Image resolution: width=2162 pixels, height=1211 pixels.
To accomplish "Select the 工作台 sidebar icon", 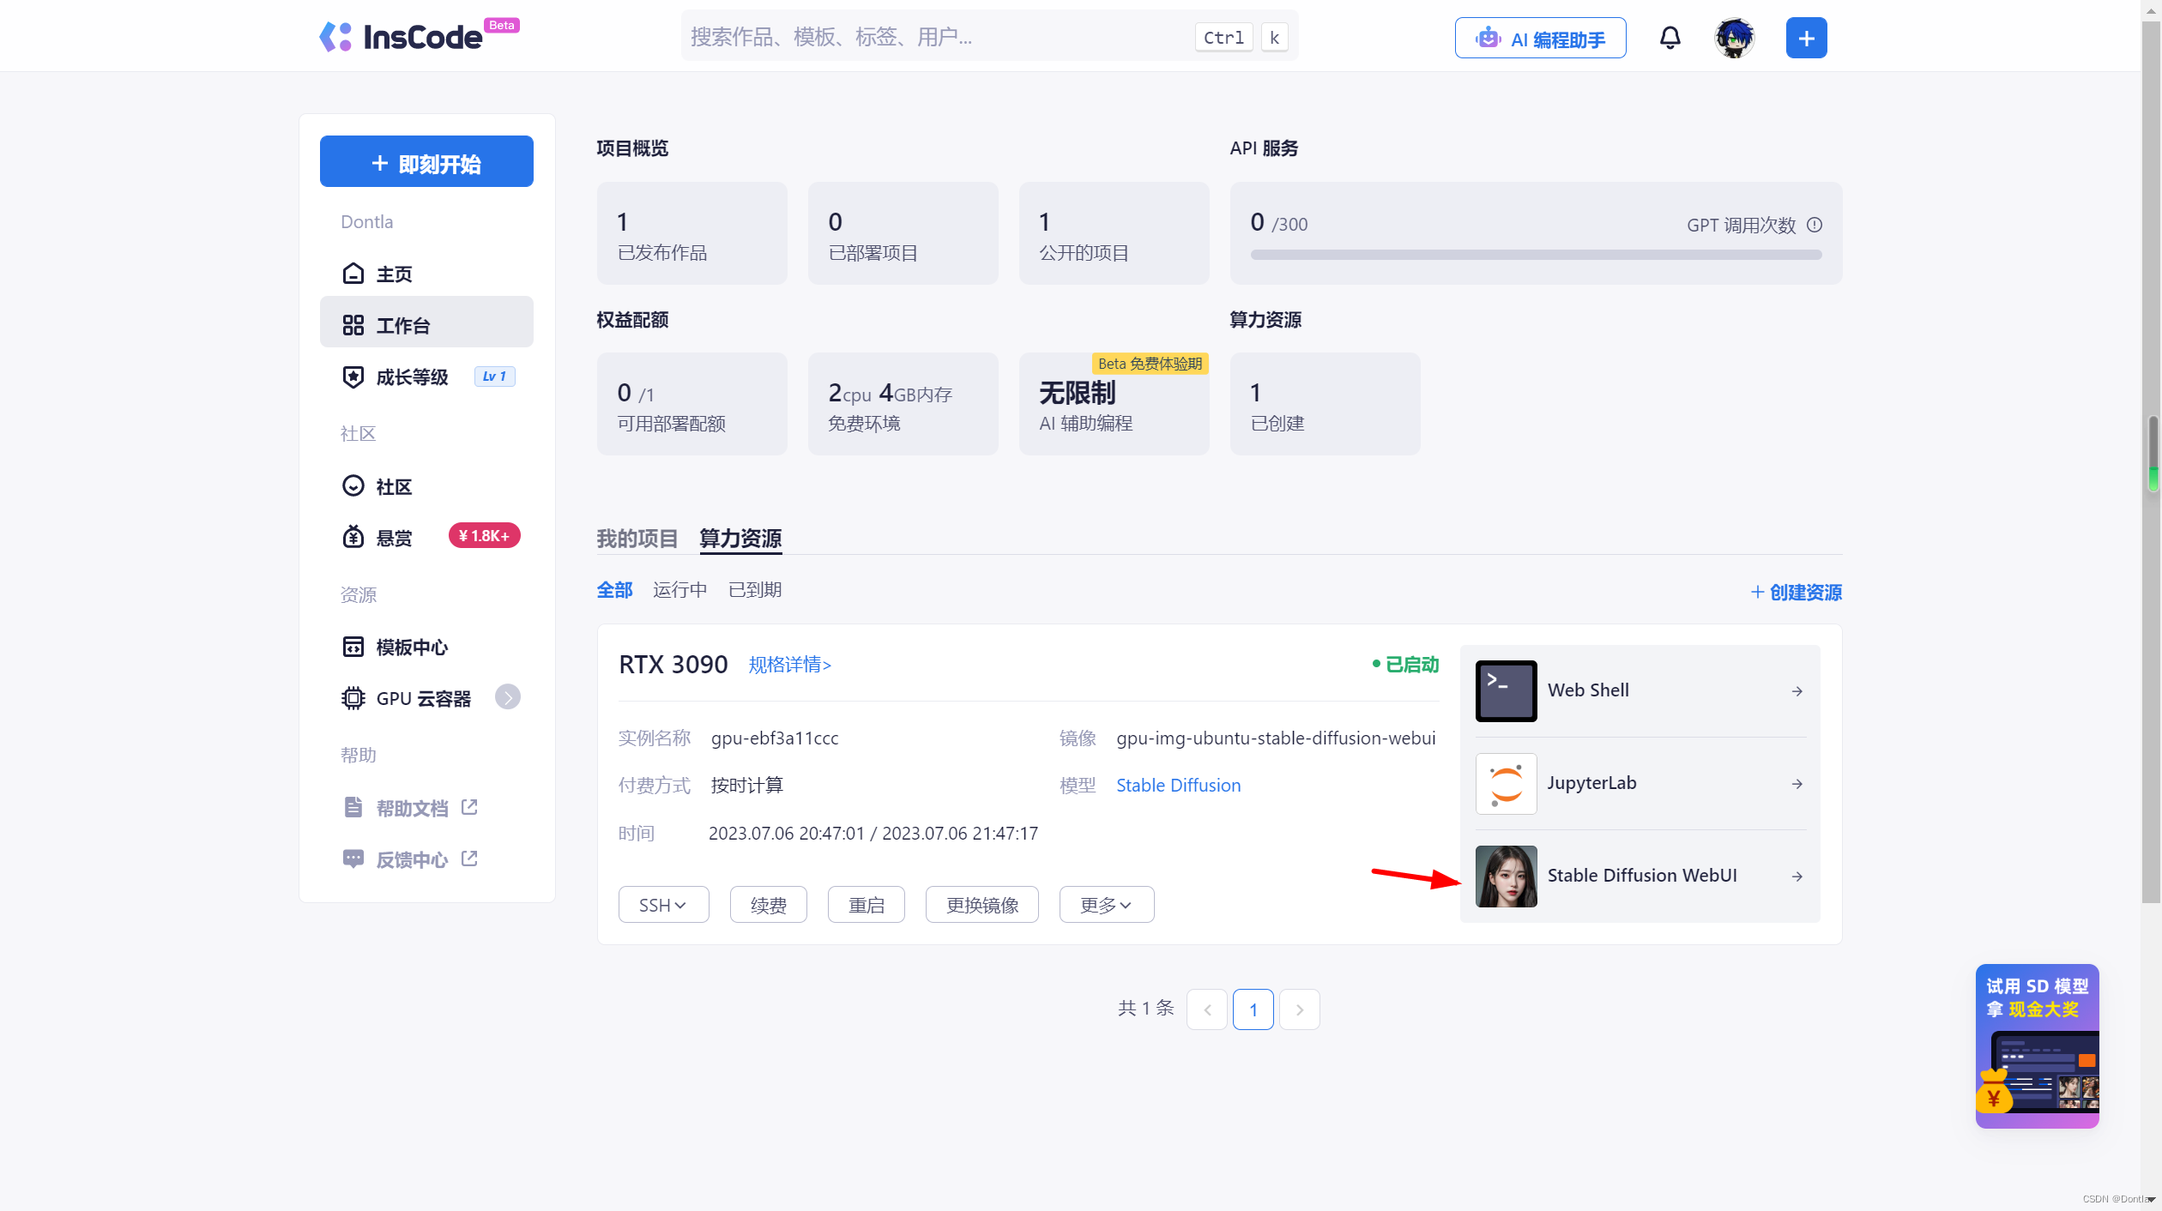I will click(x=402, y=324).
